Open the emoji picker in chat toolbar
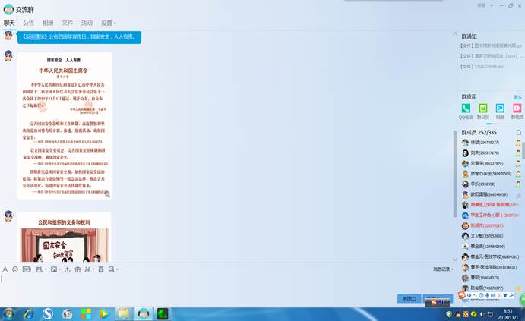The width and height of the screenshot is (525, 321). pyautogui.click(x=15, y=269)
